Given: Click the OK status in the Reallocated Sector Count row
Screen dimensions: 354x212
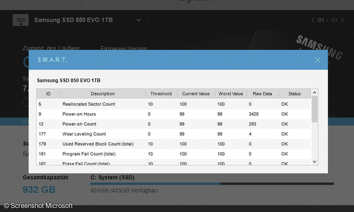Looking at the screenshot, I should pos(284,104).
